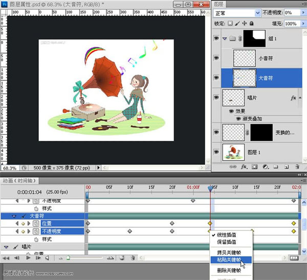Click the add layer mask icon
The width and height of the screenshot is (307, 280).
click(254, 167)
